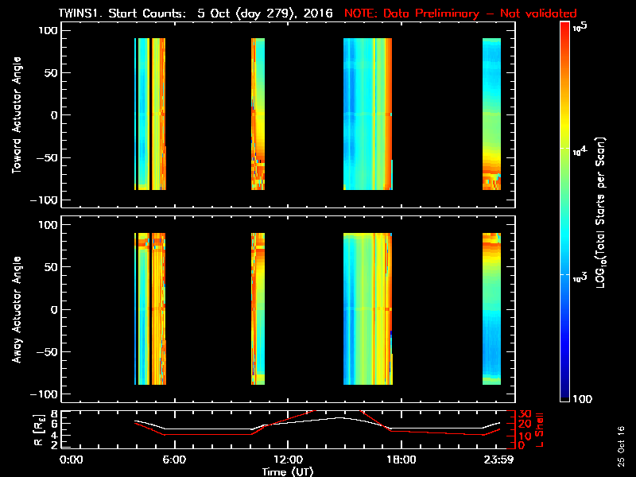Viewport: 636px width, 477px height.
Task: Click the 0:00 time tick label
Action: 71,460
